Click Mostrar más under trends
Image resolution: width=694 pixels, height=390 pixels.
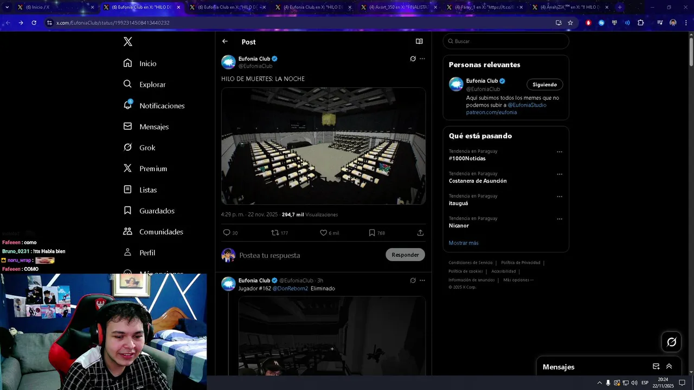(x=464, y=243)
